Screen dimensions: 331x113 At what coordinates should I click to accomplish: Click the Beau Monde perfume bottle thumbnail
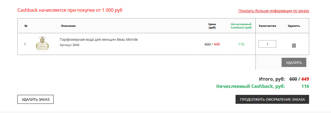coord(42,44)
